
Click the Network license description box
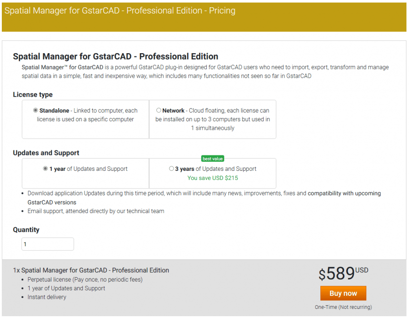pos(213,119)
